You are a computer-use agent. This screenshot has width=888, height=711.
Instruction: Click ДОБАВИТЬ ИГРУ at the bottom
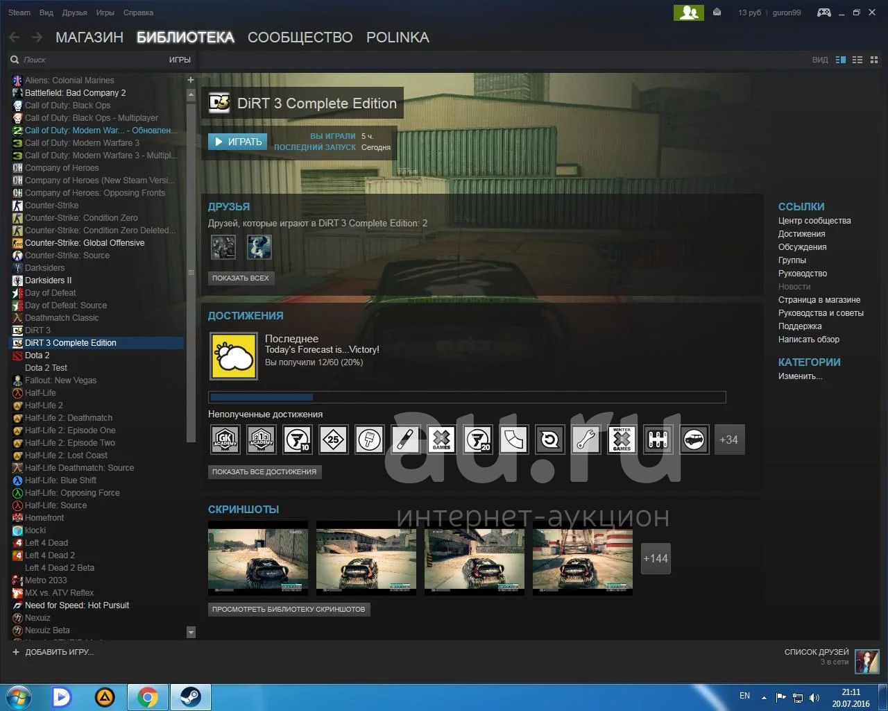pyautogui.click(x=53, y=652)
